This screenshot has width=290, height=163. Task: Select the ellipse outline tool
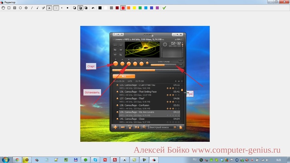(x=20, y=8)
